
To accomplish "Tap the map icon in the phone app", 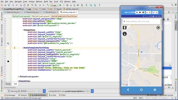I will [x=125, y=27].
